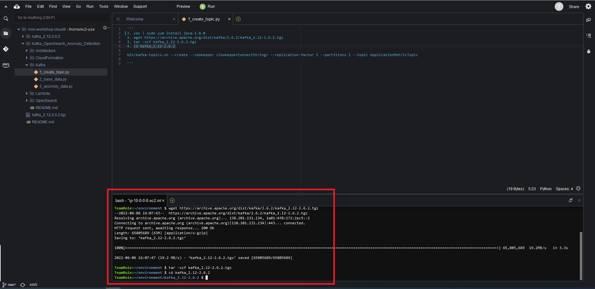
Task: Switch to the Welcome tab
Action: 145,19
